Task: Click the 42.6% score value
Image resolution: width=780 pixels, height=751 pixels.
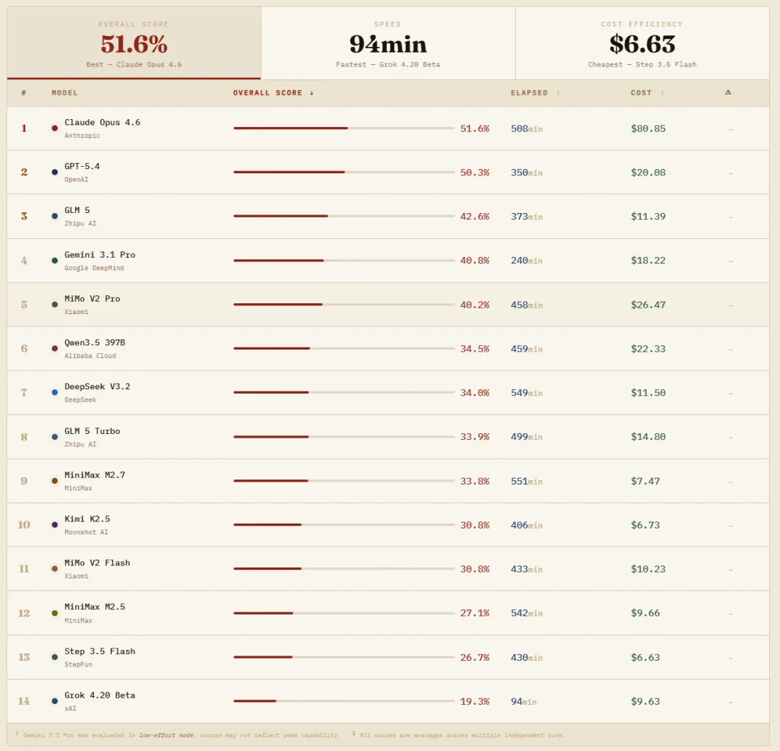Action: (x=474, y=217)
